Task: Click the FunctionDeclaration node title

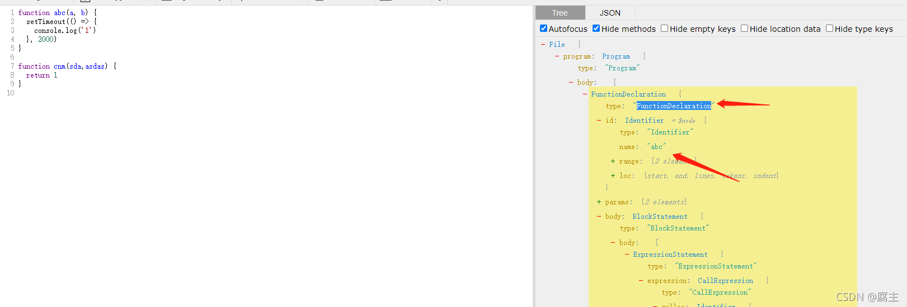Action: (628, 94)
